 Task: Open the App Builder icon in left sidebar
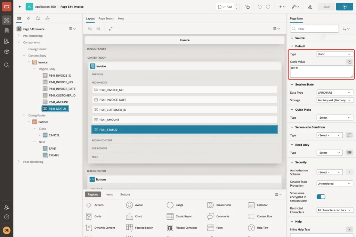[7, 20]
